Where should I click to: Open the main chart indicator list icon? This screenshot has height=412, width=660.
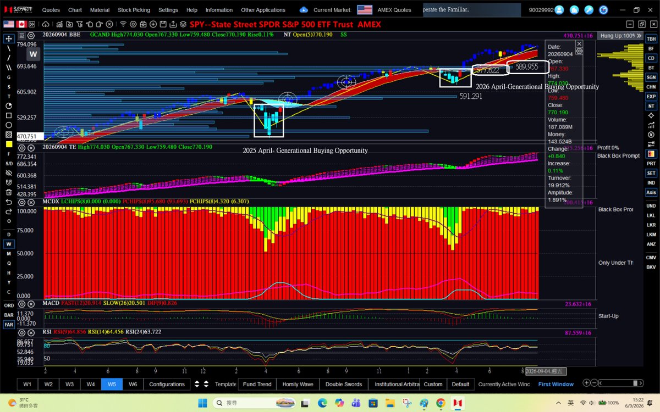coord(22,35)
